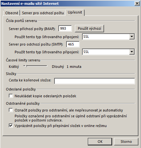Click the Cesta ke kořenové složce field
Screen dimensions: 141x148
tap(95, 81)
